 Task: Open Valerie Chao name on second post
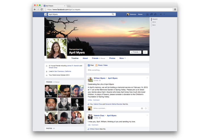tap(99, 116)
